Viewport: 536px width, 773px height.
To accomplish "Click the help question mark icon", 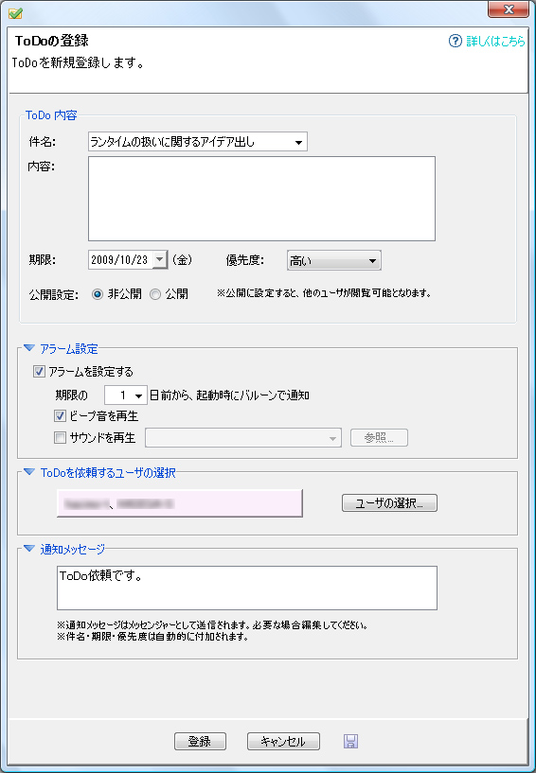I will pyautogui.click(x=456, y=41).
